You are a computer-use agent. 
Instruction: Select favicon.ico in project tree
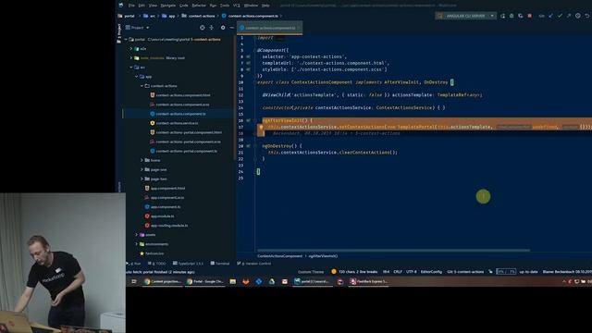[x=154, y=253]
